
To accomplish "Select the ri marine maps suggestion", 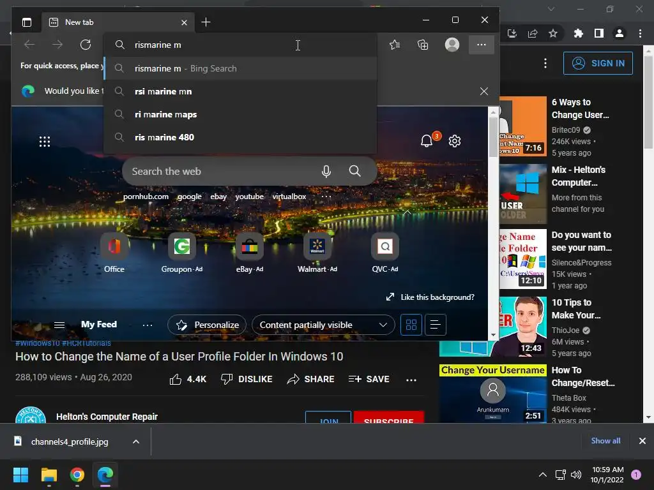I will 240,114.
